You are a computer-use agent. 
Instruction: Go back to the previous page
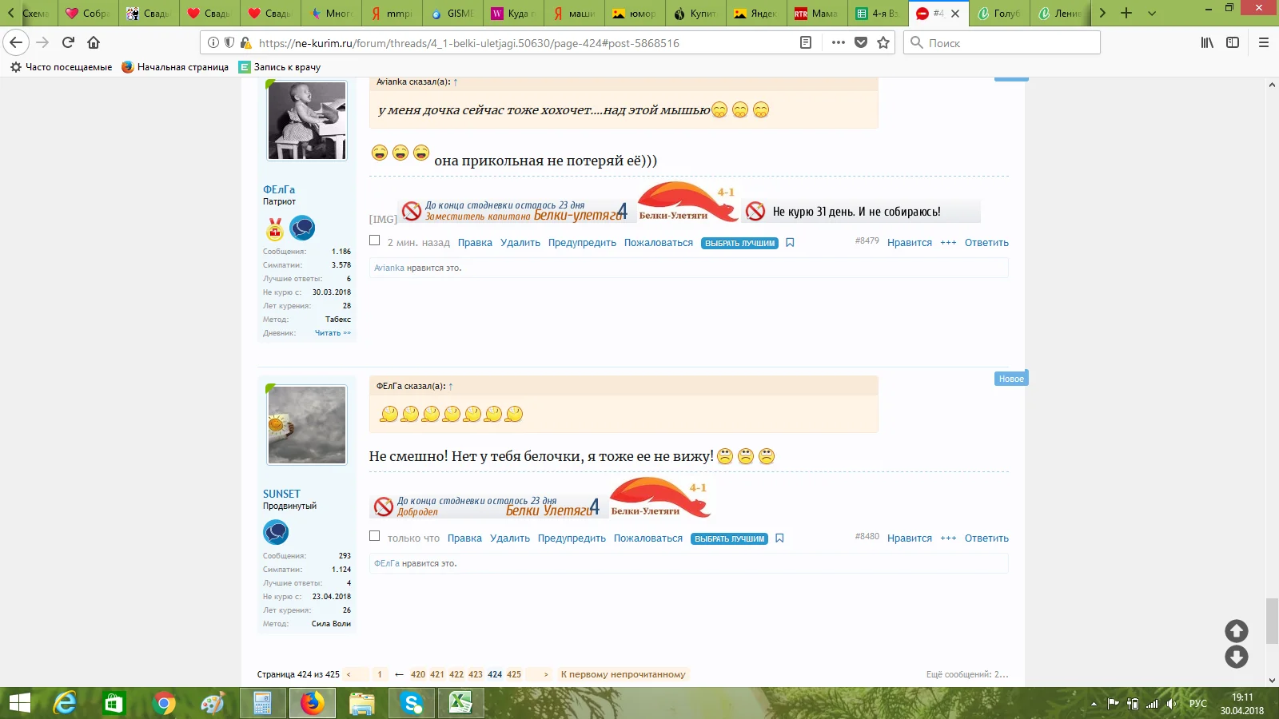(16, 42)
